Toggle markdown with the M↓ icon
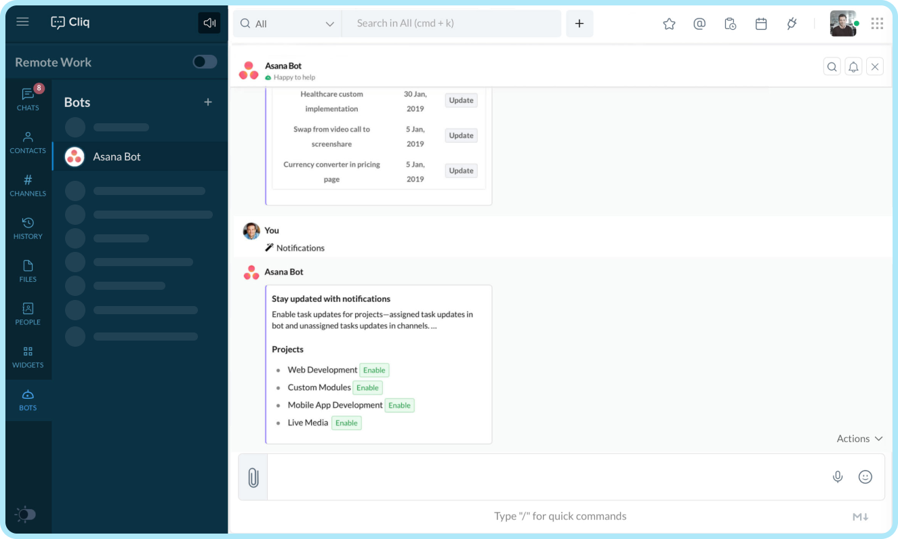Viewport: 898px width, 539px height. 861,517
